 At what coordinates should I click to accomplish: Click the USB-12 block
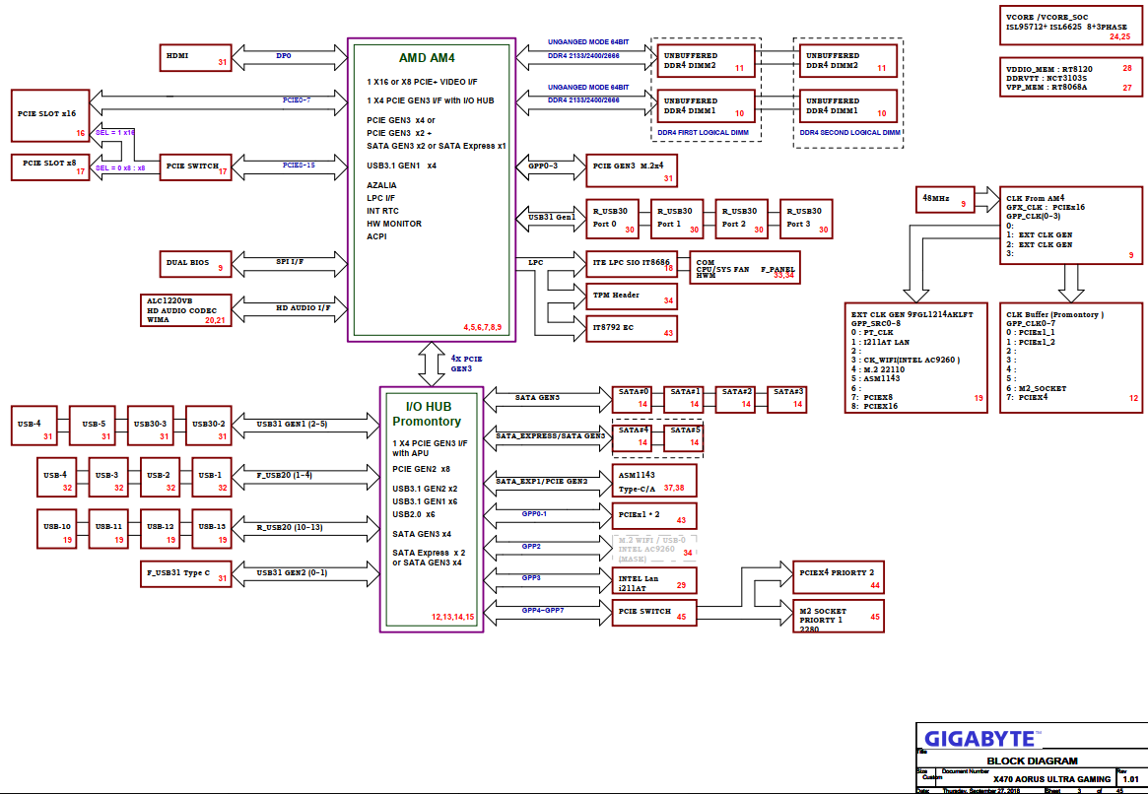pos(161,528)
